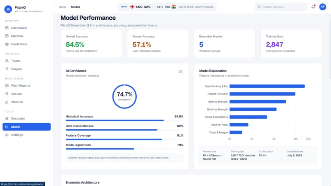Click the Simulator sliders icon
Viewport: 331px width, 186px height.
pyautogui.click(x=7, y=118)
